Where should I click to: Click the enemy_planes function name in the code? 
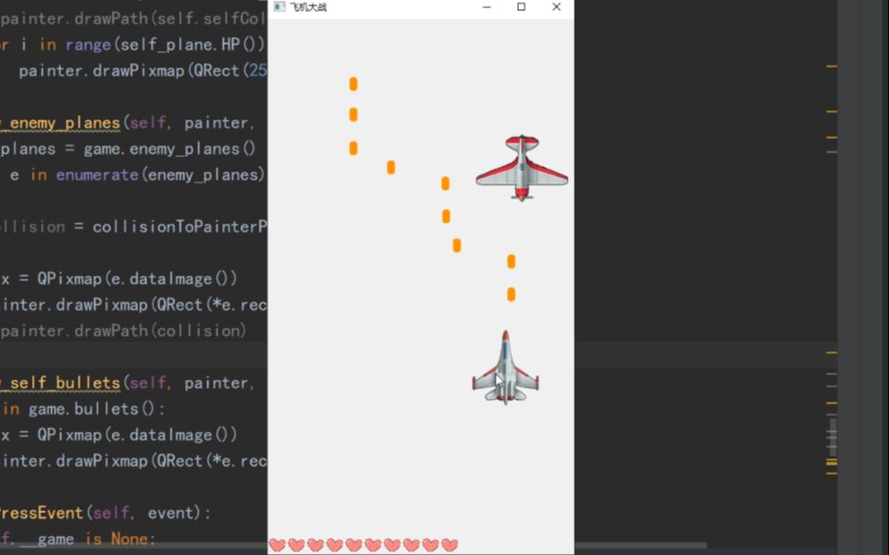tap(60, 122)
